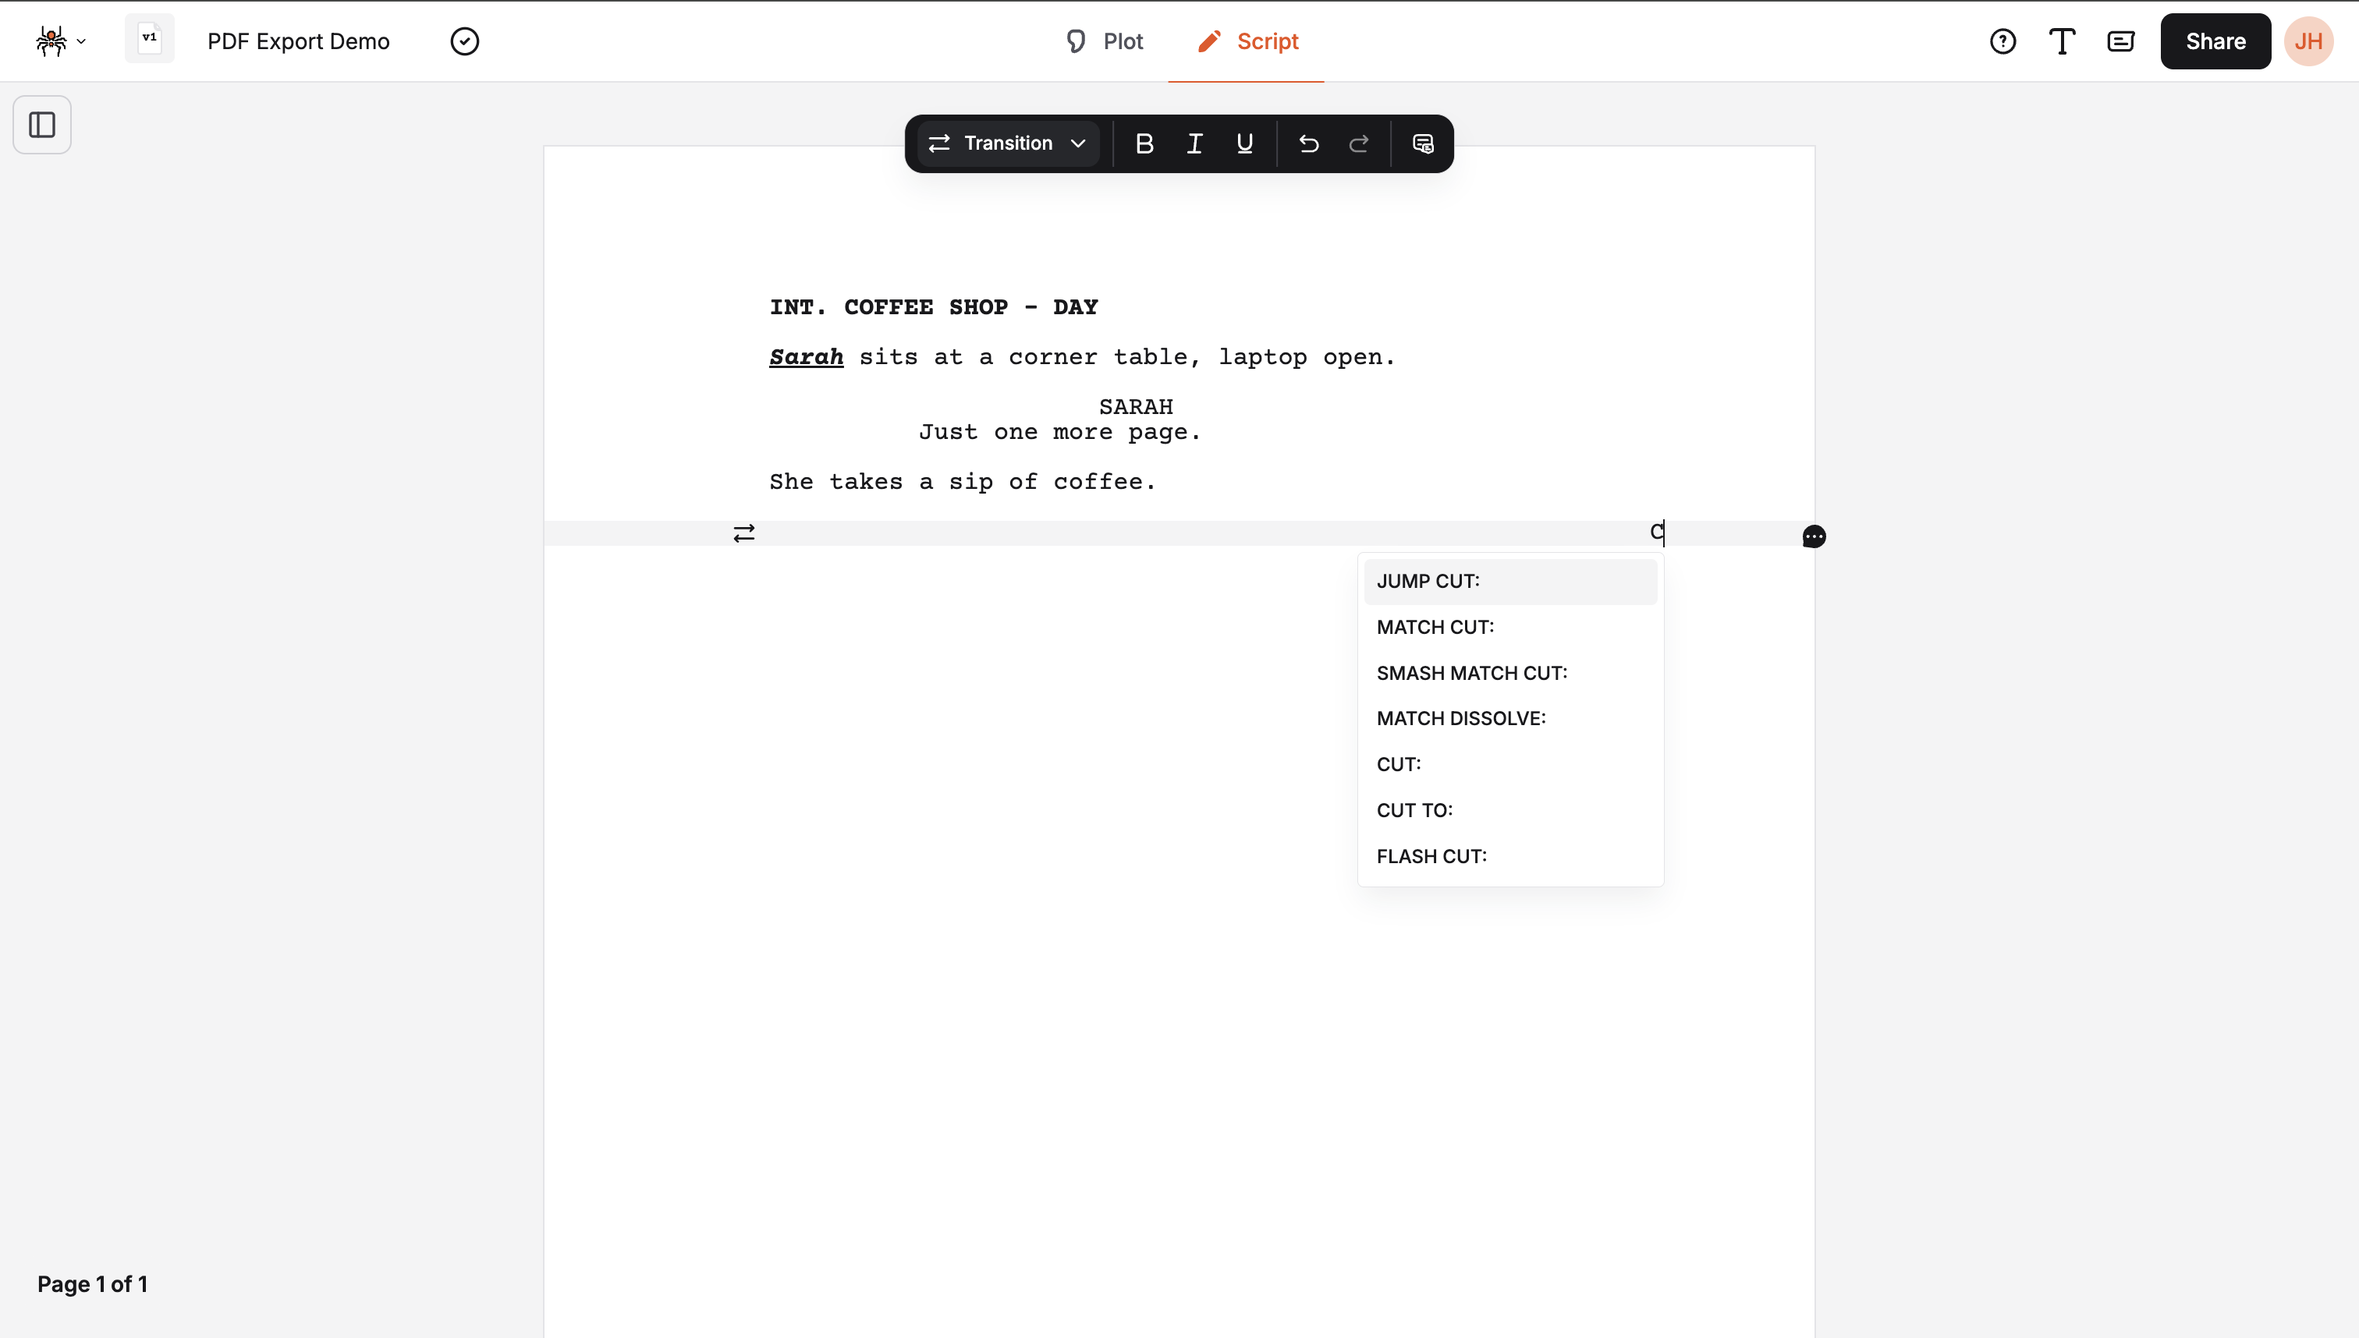Open the v1 version selector
Image resolution: width=2359 pixels, height=1338 pixels.
click(x=149, y=39)
